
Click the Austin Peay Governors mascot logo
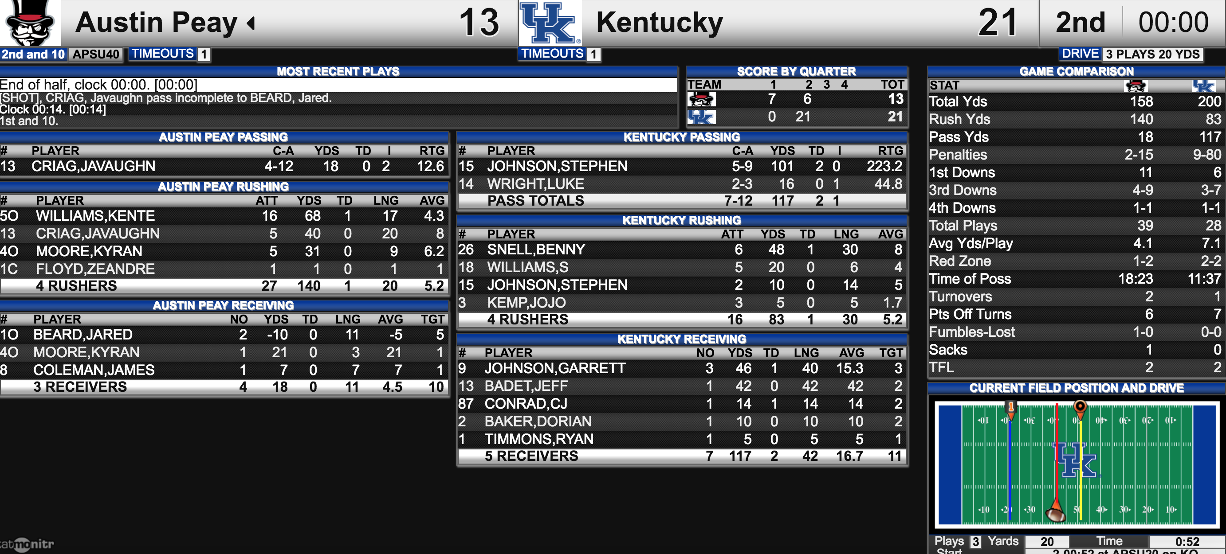click(x=31, y=23)
